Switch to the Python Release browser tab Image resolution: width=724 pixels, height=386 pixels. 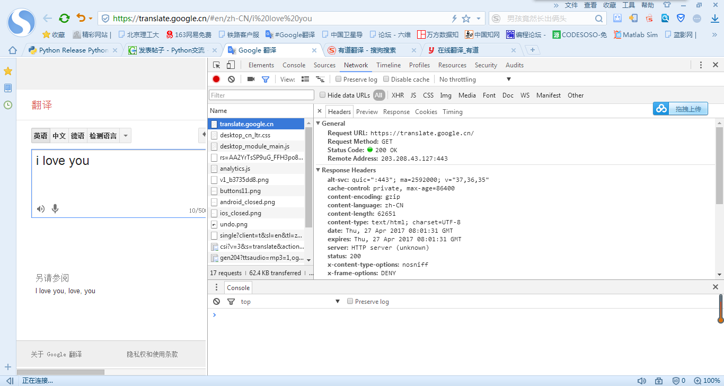(x=74, y=50)
